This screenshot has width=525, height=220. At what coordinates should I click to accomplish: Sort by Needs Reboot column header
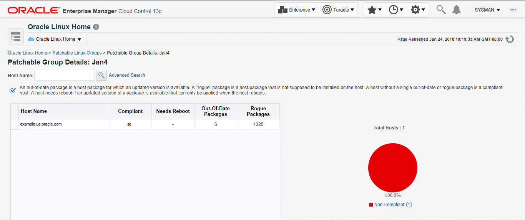[x=173, y=111]
